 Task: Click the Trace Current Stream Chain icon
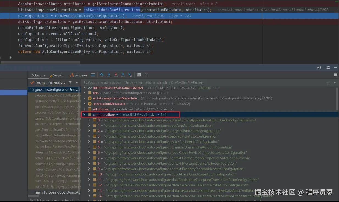point(146,75)
